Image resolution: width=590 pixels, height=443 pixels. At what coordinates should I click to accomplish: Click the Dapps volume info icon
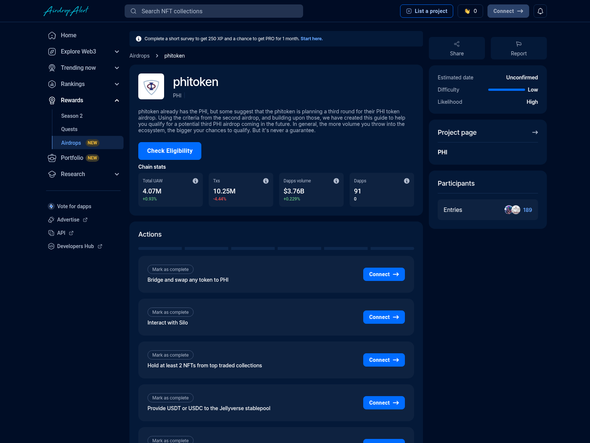coord(336,181)
